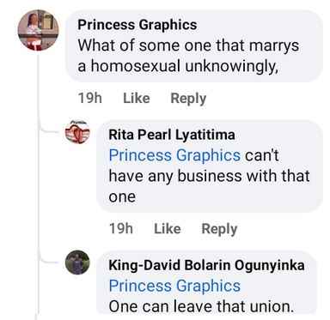Click the Princess Graphics author name in the top comment
The height and width of the screenshot is (320, 330).
point(137,25)
